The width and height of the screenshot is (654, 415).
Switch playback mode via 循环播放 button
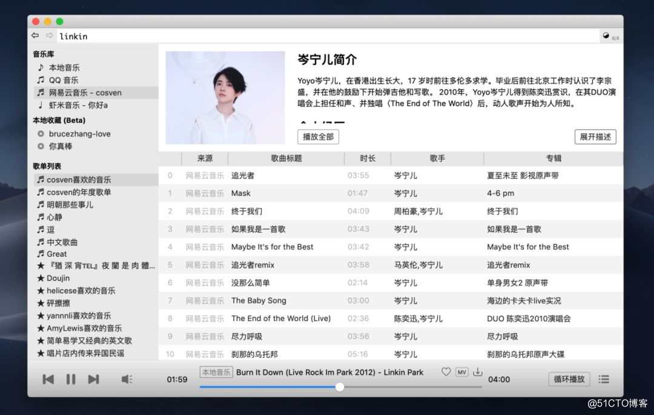point(568,379)
